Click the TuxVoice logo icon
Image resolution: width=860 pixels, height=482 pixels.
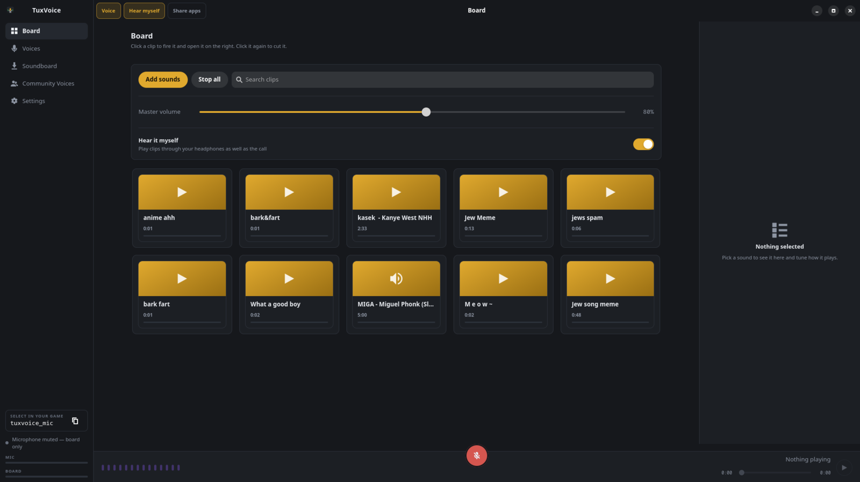[10, 10]
